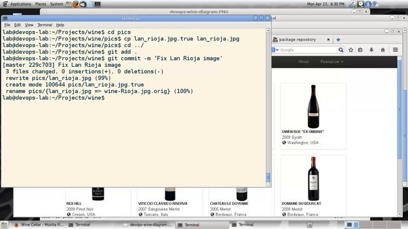
Task: Click the magnifier search icon in system tray
Action: (x=353, y=4)
